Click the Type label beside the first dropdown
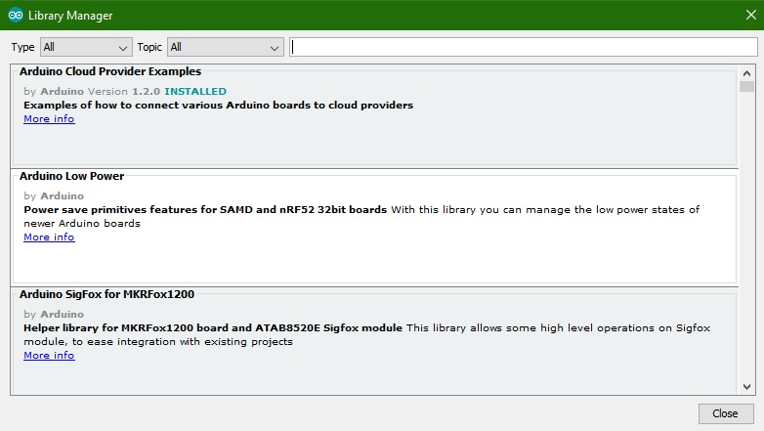764x431 pixels. pos(22,47)
